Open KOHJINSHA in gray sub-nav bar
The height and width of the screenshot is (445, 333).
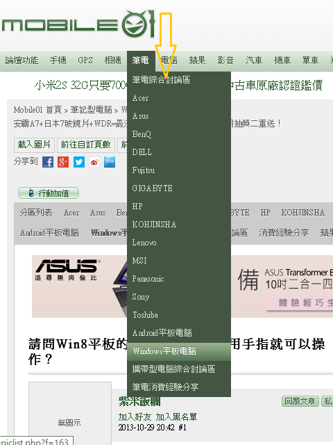click(302, 213)
